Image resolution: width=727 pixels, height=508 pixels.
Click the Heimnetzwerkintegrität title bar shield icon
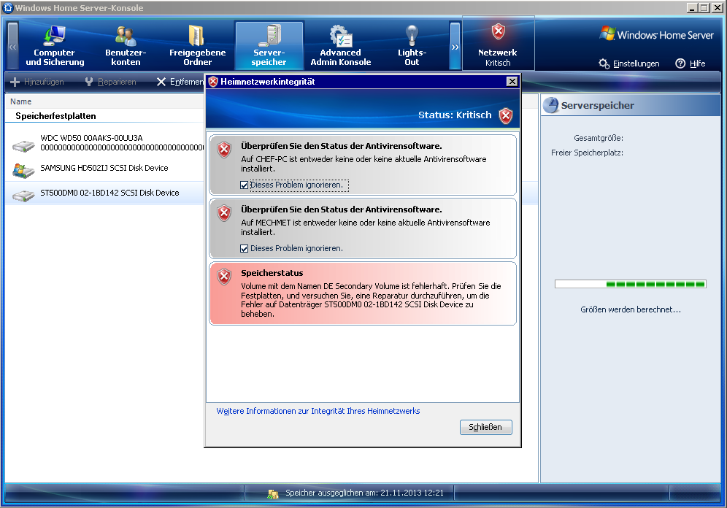tap(213, 82)
